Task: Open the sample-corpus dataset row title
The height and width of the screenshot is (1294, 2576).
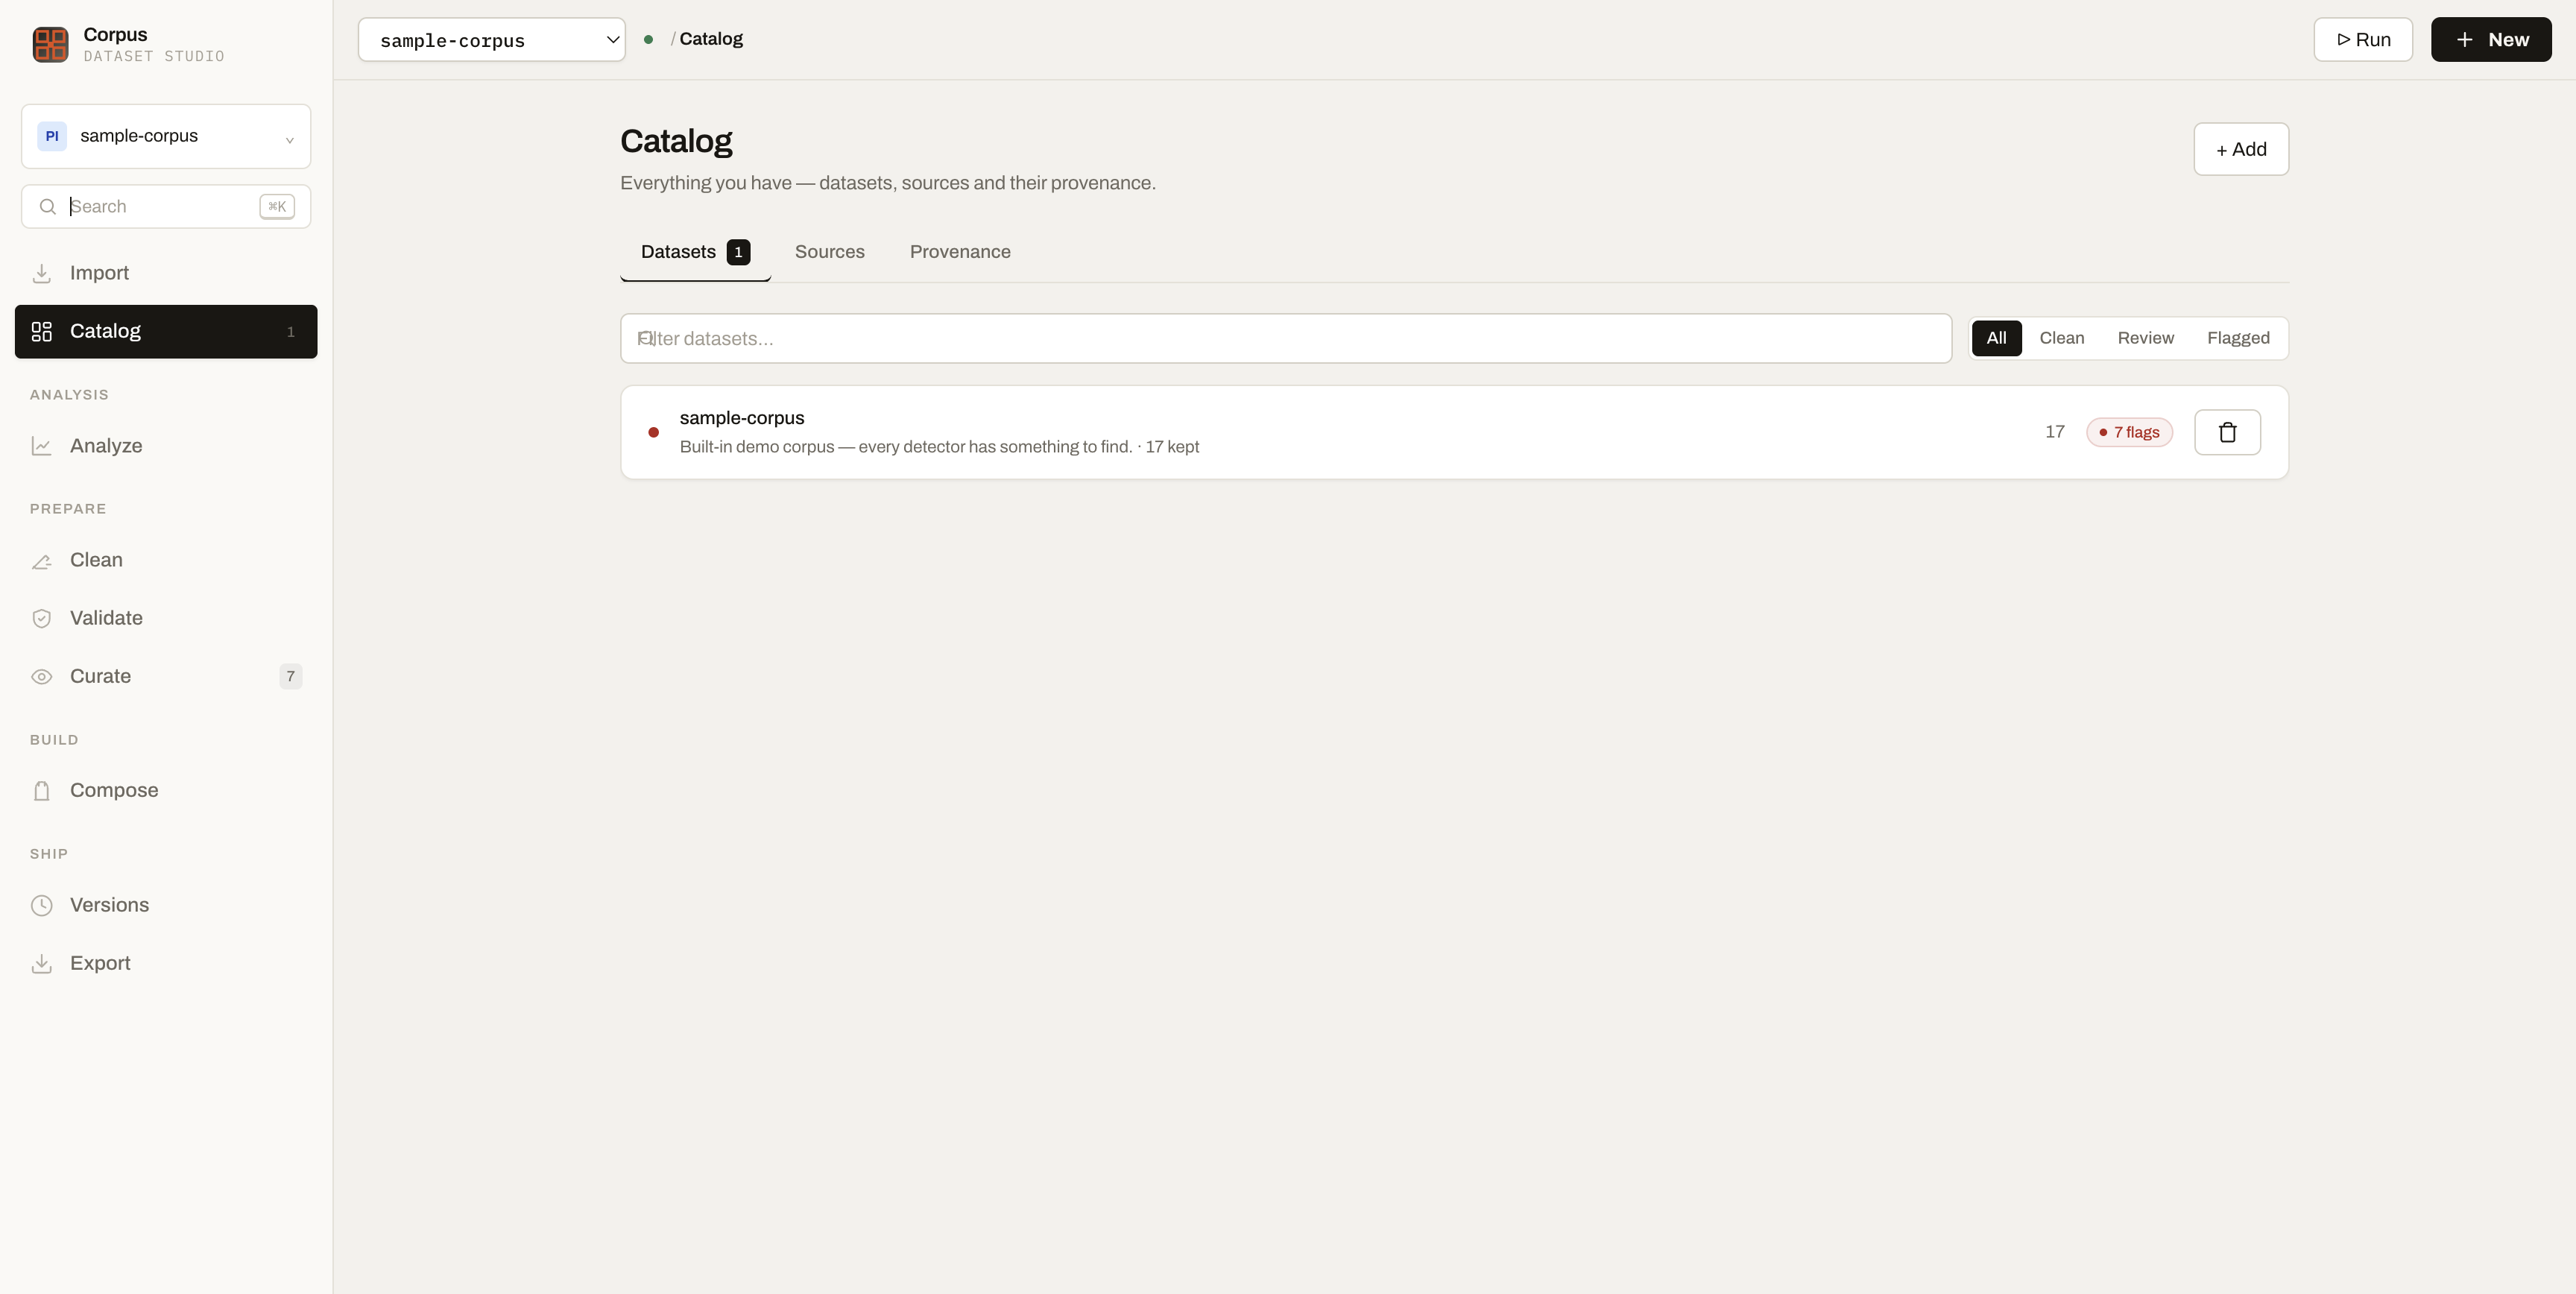Action: (742, 418)
